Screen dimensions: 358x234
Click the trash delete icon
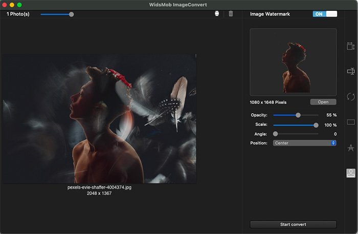click(x=231, y=14)
